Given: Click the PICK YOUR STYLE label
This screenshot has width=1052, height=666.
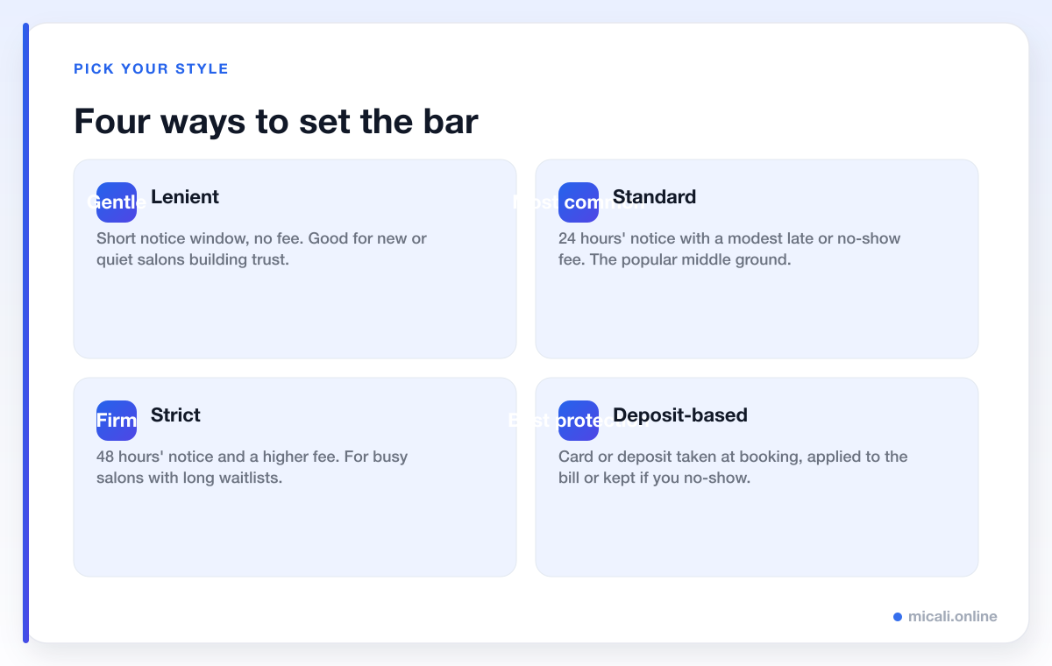Looking at the screenshot, I should click(151, 69).
